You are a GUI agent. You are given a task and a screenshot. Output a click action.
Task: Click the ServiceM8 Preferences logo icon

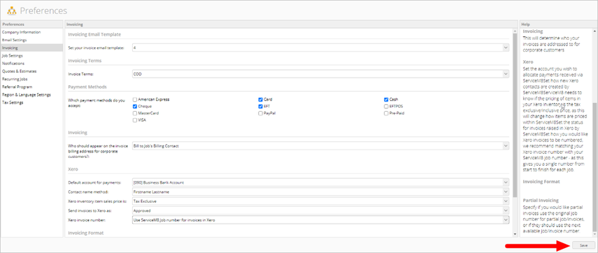(12, 10)
